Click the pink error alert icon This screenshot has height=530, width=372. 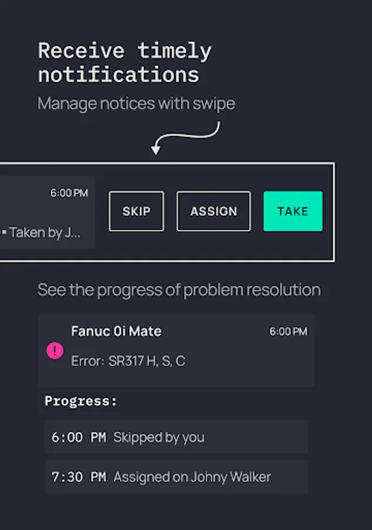coord(55,352)
